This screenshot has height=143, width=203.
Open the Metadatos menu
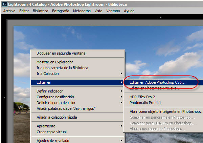click(x=82, y=11)
